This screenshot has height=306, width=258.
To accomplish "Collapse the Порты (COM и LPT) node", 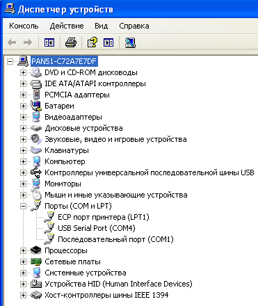I will pos(23,207).
